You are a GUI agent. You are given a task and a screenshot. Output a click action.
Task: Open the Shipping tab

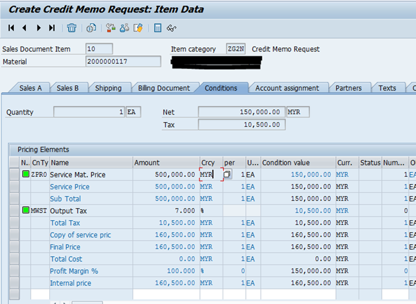[x=108, y=88]
